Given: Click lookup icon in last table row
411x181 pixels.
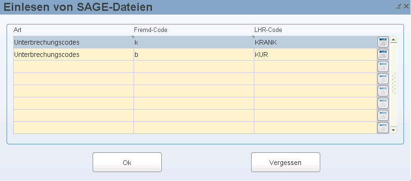Looking at the screenshot, I should tap(383, 127).
